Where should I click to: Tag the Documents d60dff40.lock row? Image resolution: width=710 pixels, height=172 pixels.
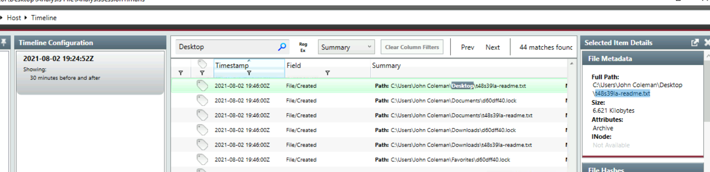(x=202, y=100)
